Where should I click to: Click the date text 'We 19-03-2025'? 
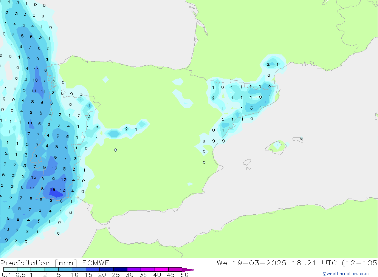point(251,263)
